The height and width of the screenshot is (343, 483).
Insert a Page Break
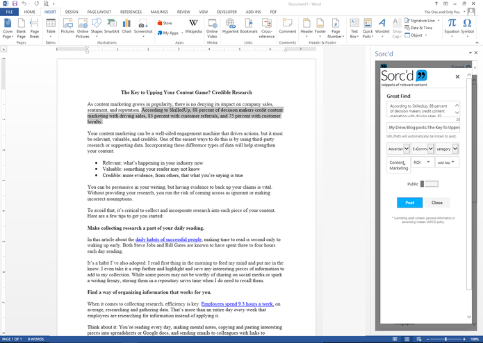(x=34, y=28)
